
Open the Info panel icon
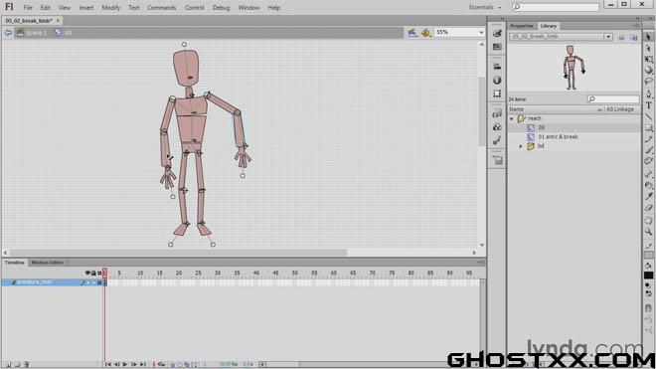(x=497, y=80)
